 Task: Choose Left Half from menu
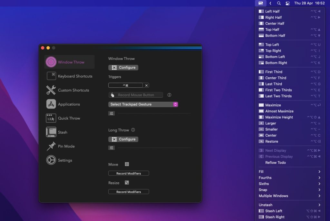click(272, 11)
